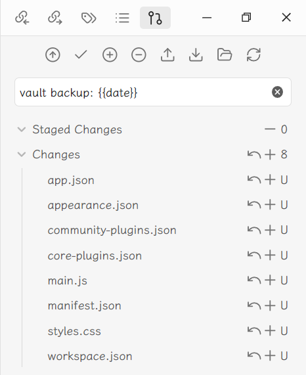Refresh the source control view
306x375 pixels.
pyautogui.click(x=253, y=55)
